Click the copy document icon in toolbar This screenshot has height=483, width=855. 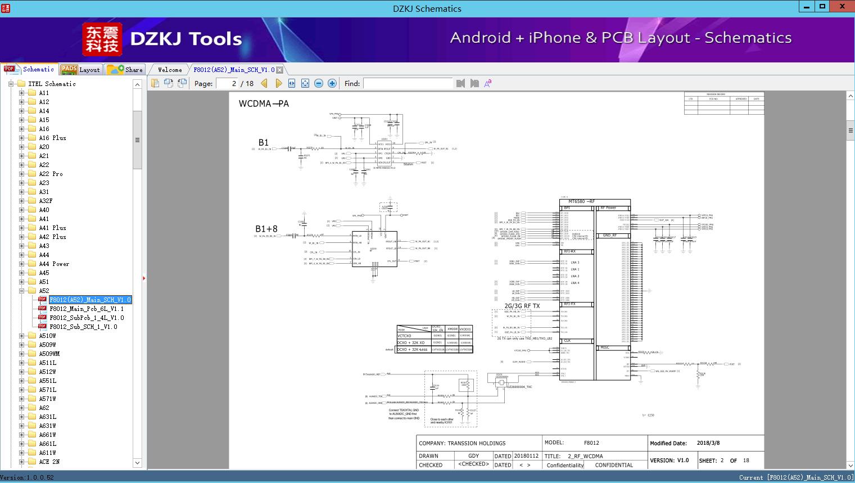coord(155,83)
